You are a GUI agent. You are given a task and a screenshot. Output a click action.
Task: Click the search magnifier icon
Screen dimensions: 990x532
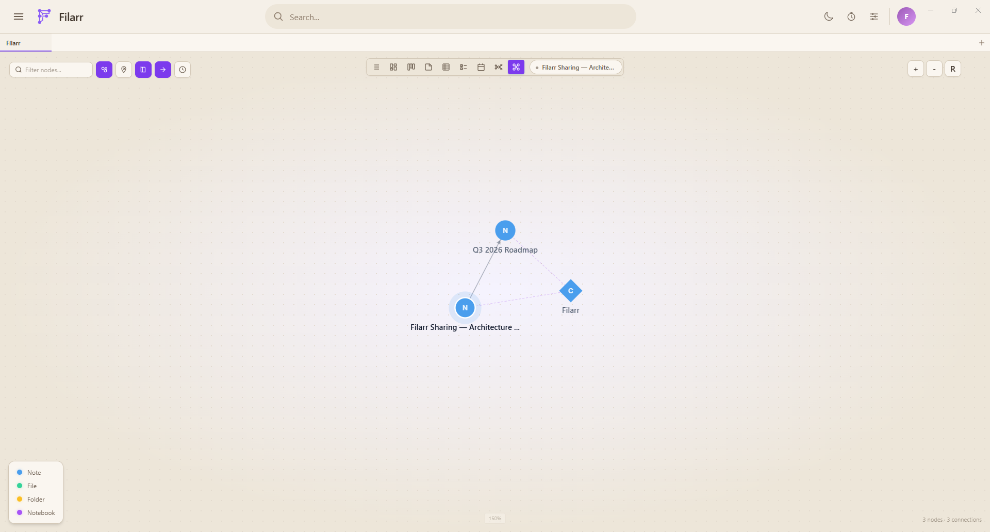278,16
